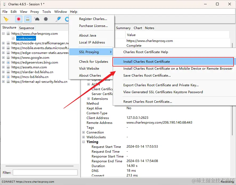
Task: Open Charles Root Certificate Help
Action: pos(174,52)
